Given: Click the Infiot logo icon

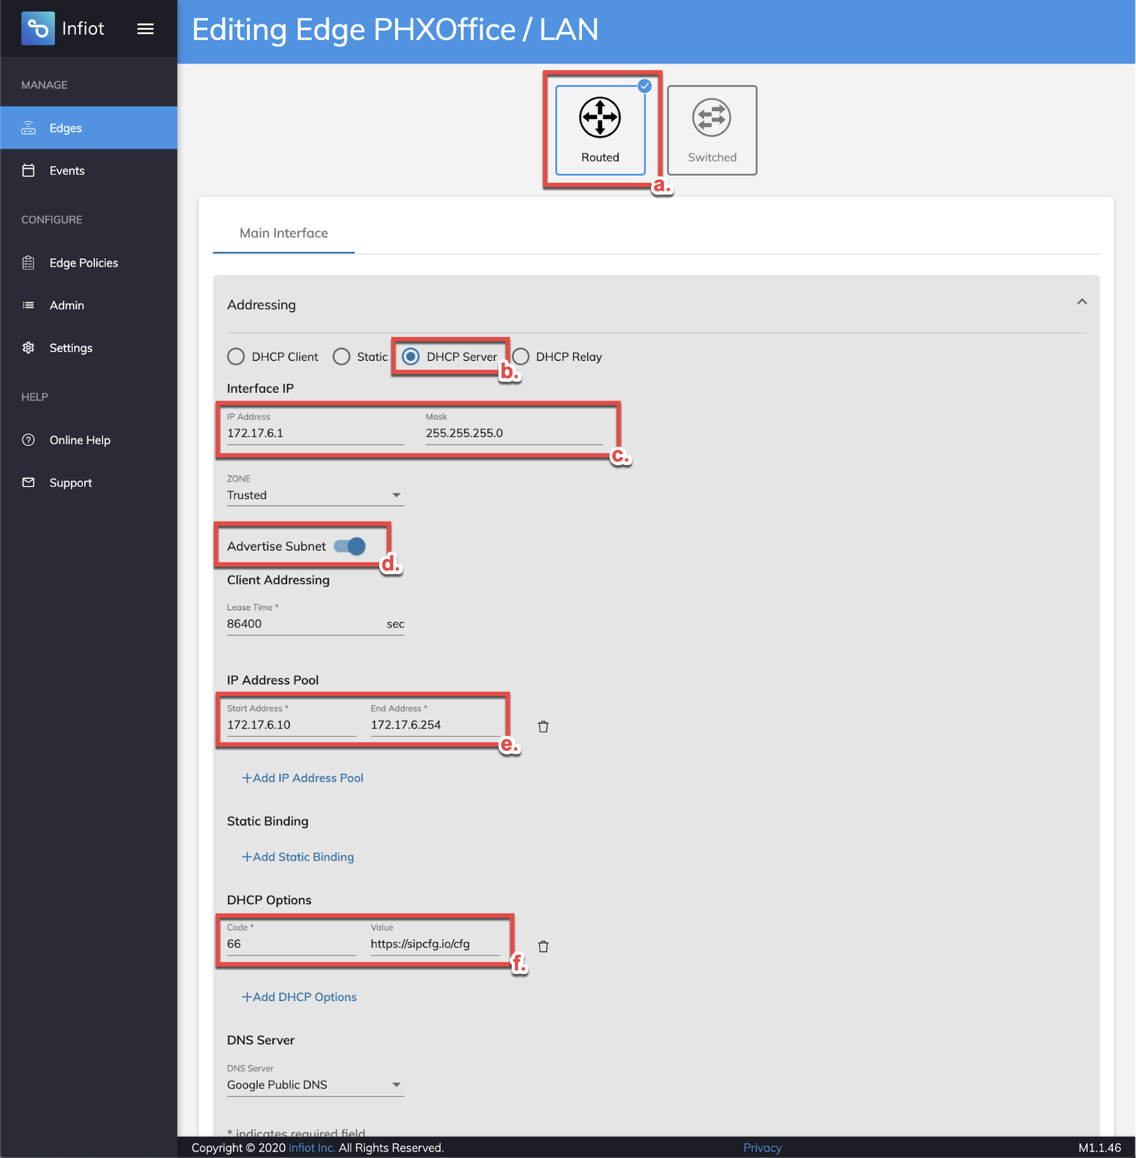Looking at the screenshot, I should (x=38, y=28).
